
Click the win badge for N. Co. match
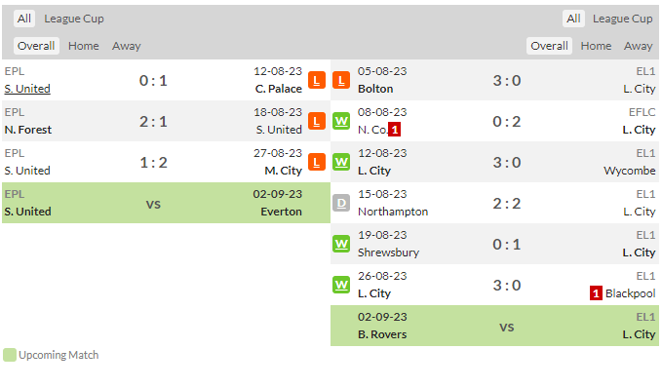click(x=341, y=121)
